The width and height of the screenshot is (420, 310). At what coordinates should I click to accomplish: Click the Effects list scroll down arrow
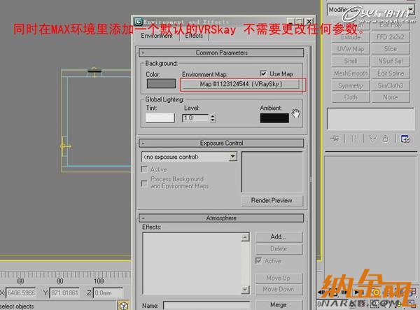click(245, 290)
